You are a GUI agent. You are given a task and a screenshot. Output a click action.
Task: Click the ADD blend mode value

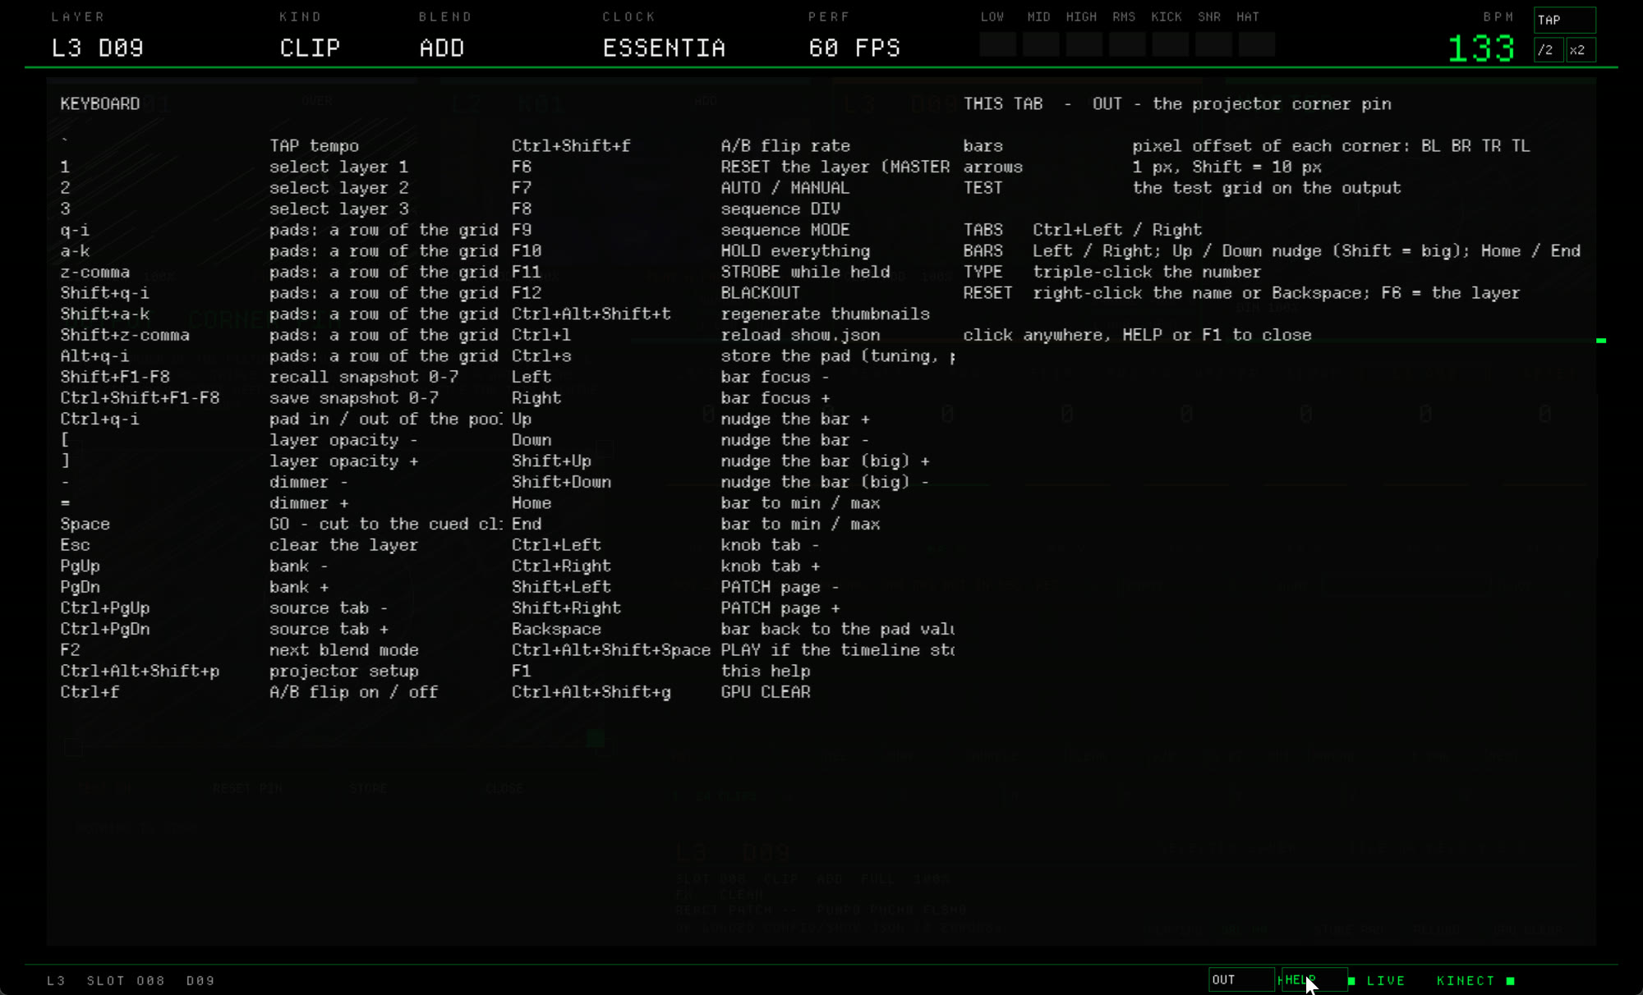pyautogui.click(x=442, y=48)
